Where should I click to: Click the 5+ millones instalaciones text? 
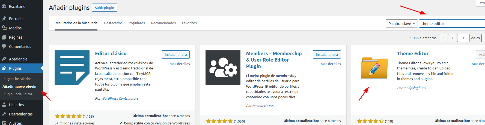pyautogui.click(x=75, y=123)
